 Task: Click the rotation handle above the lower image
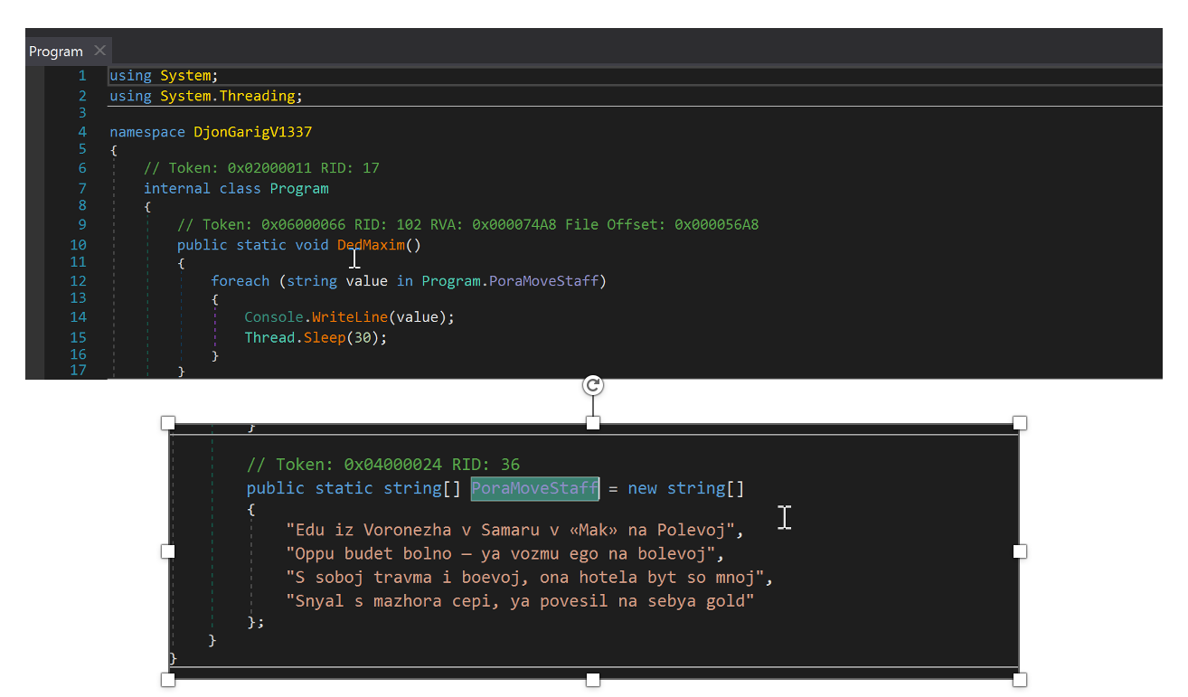coord(593,386)
